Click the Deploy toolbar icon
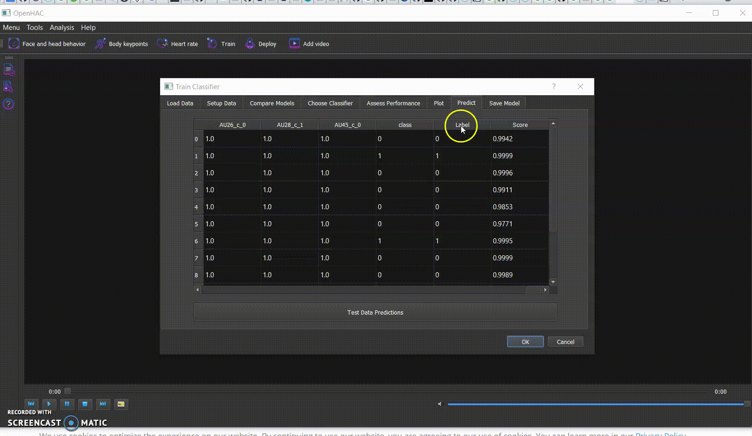Viewport: 752px width, 436px height. (249, 44)
